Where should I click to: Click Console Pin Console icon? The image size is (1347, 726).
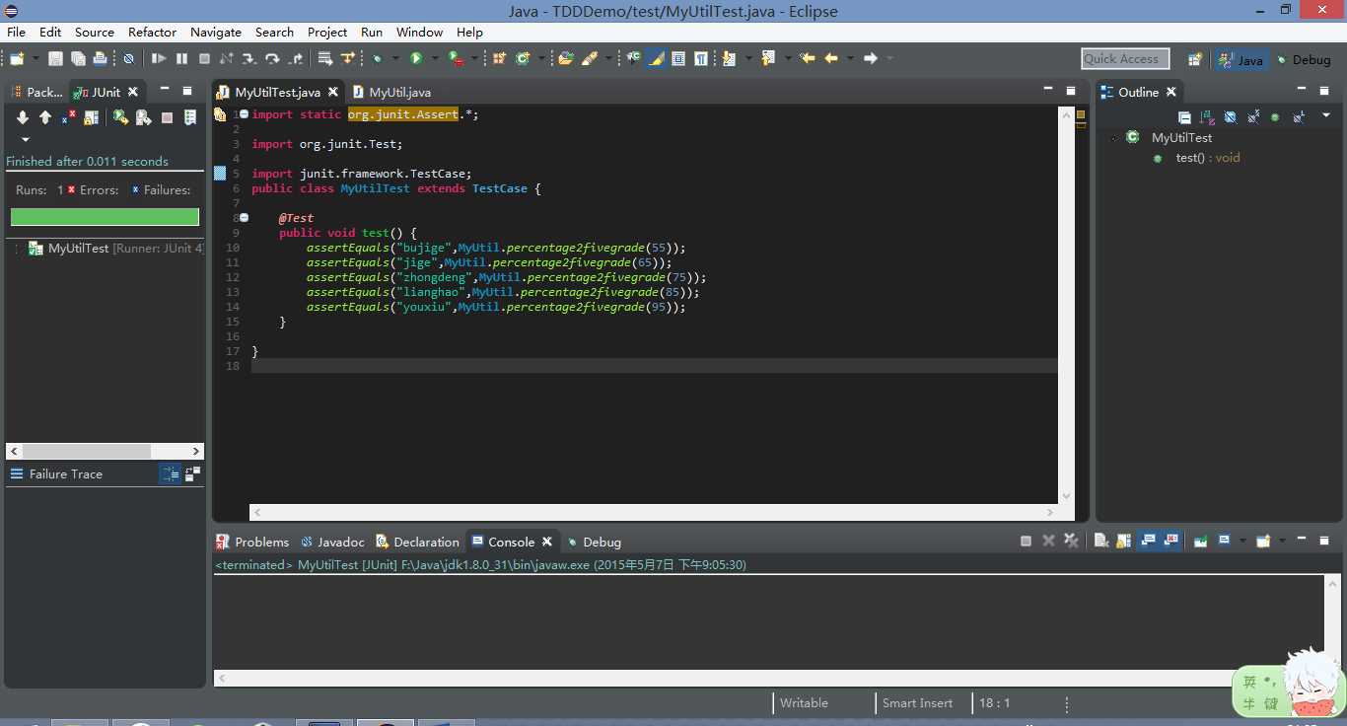pos(1200,541)
